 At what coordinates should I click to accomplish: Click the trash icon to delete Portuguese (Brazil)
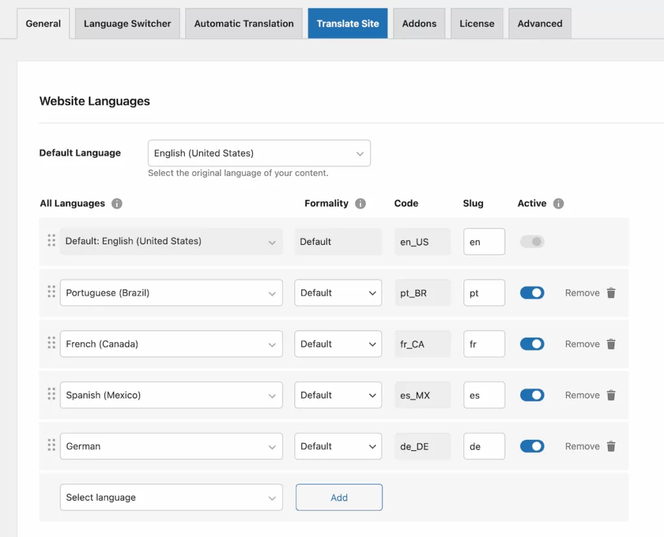point(611,293)
